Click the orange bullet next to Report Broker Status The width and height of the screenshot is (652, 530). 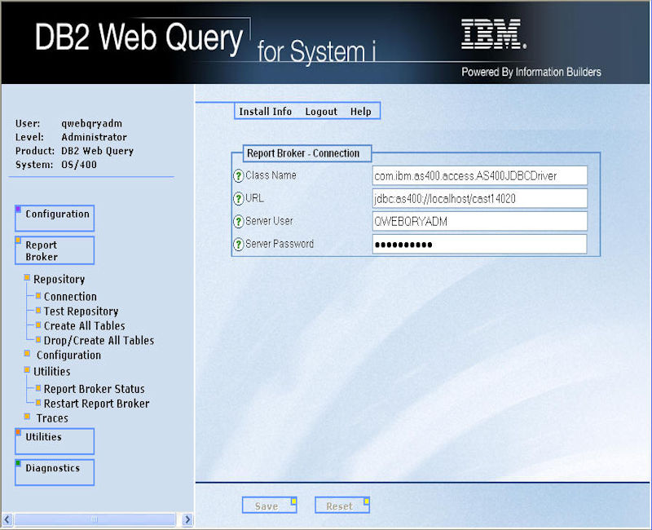(x=38, y=388)
